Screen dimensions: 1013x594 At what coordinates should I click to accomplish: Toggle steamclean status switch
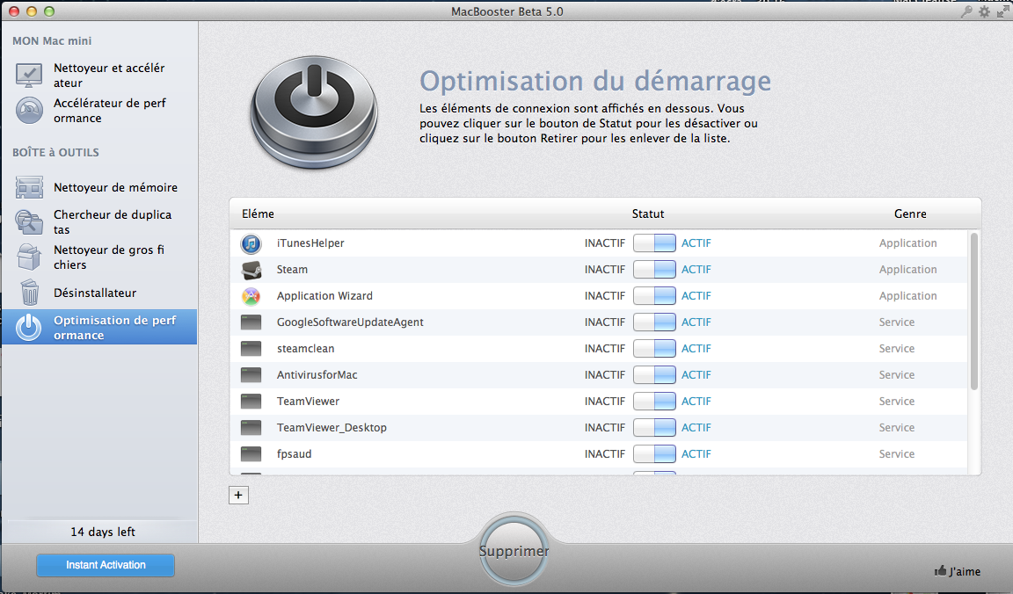pyautogui.click(x=654, y=349)
